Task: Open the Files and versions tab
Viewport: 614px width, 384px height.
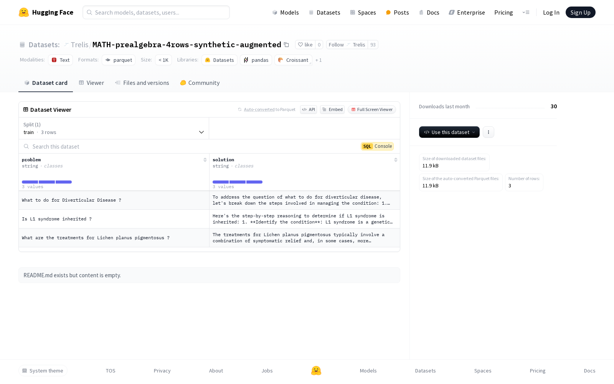Action: pyautogui.click(x=142, y=83)
